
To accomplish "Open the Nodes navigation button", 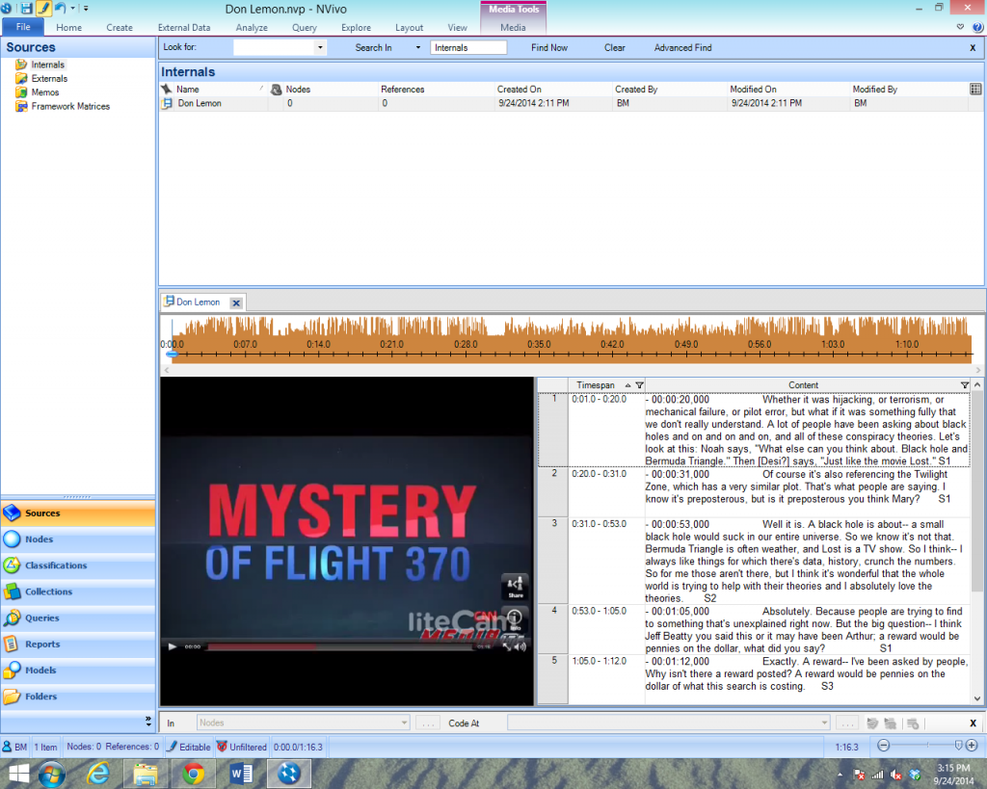I will [x=78, y=539].
